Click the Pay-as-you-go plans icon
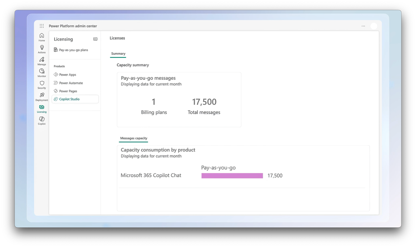Viewport: 416px width, 247px height. pos(56,49)
